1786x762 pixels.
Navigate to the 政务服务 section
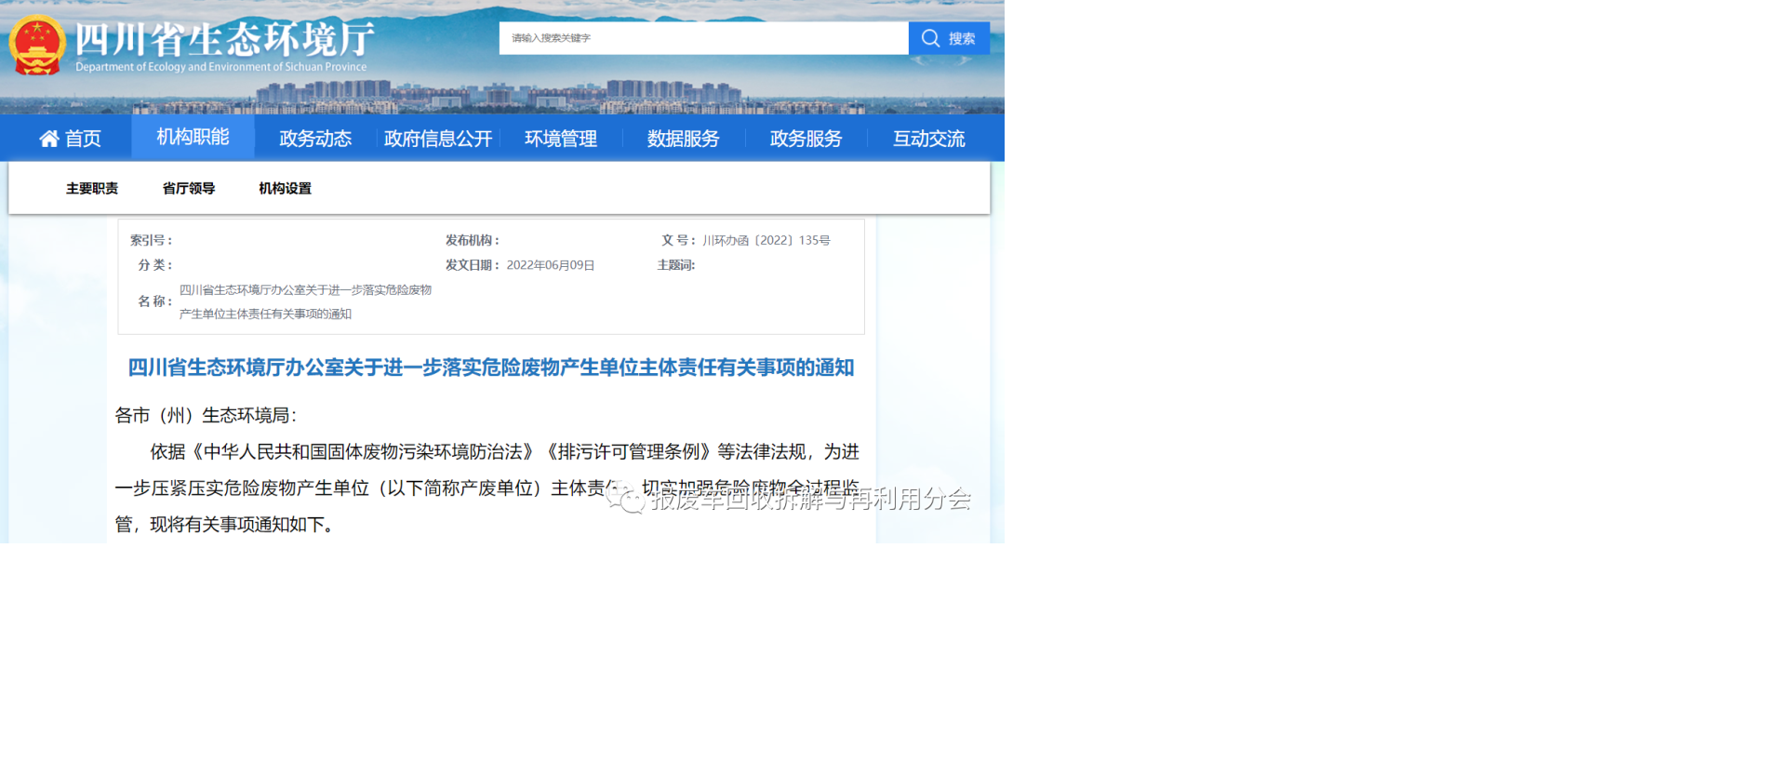click(x=806, y=139)
